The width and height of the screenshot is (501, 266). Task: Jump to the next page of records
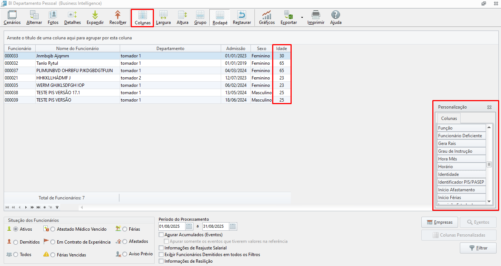point(32,208)
